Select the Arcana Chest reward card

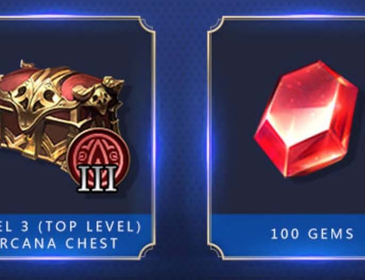point(77,138)
